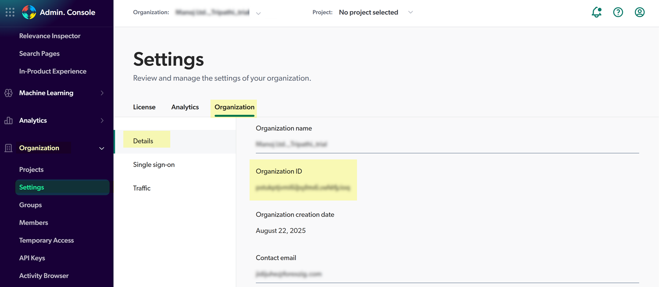Click the Organization name input field

[x=447, y=144]
